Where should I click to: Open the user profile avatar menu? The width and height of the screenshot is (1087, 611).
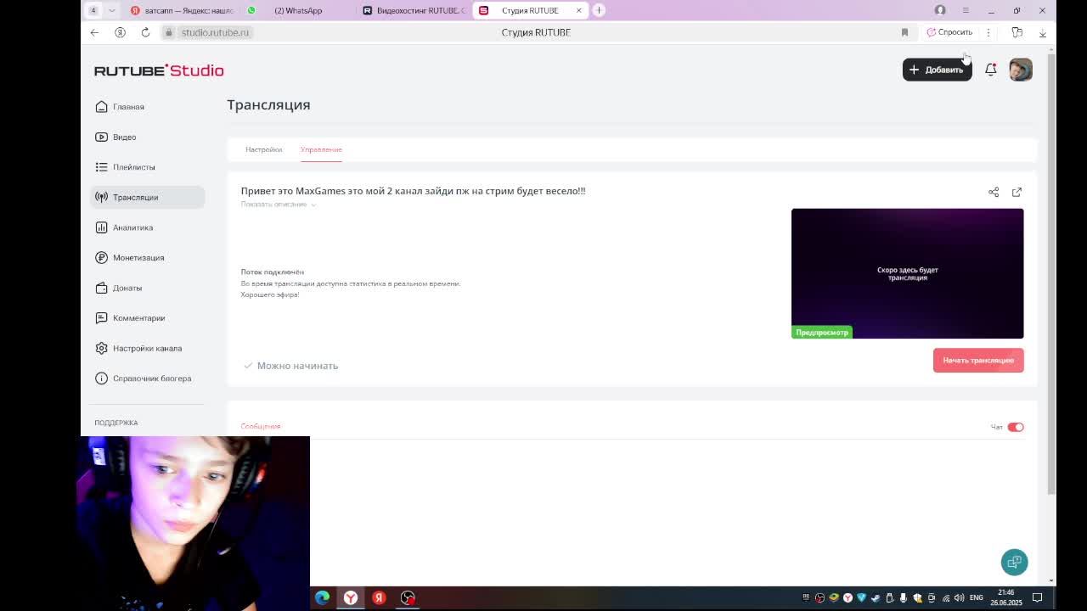1021,70
